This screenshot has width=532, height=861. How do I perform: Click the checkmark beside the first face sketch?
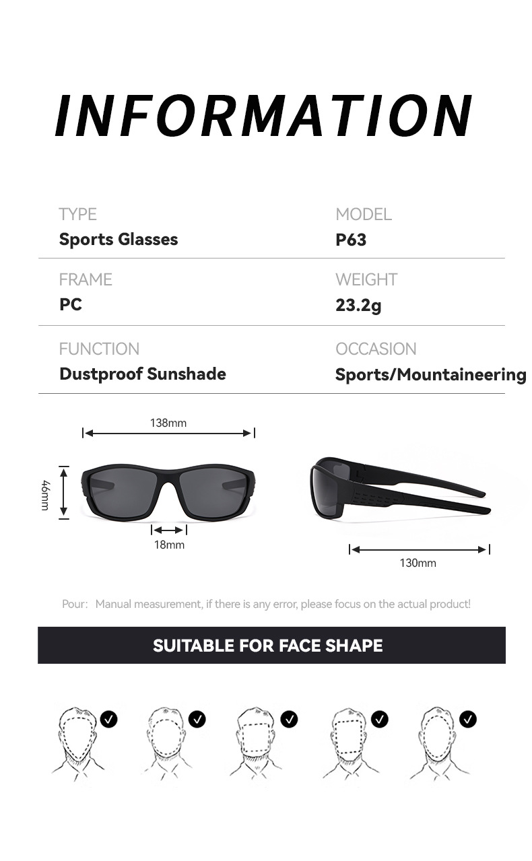(x=108, y=719)
